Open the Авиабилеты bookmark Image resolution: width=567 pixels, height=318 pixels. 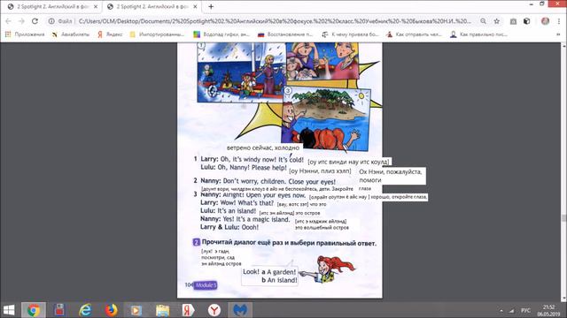(x=71, y=34)
